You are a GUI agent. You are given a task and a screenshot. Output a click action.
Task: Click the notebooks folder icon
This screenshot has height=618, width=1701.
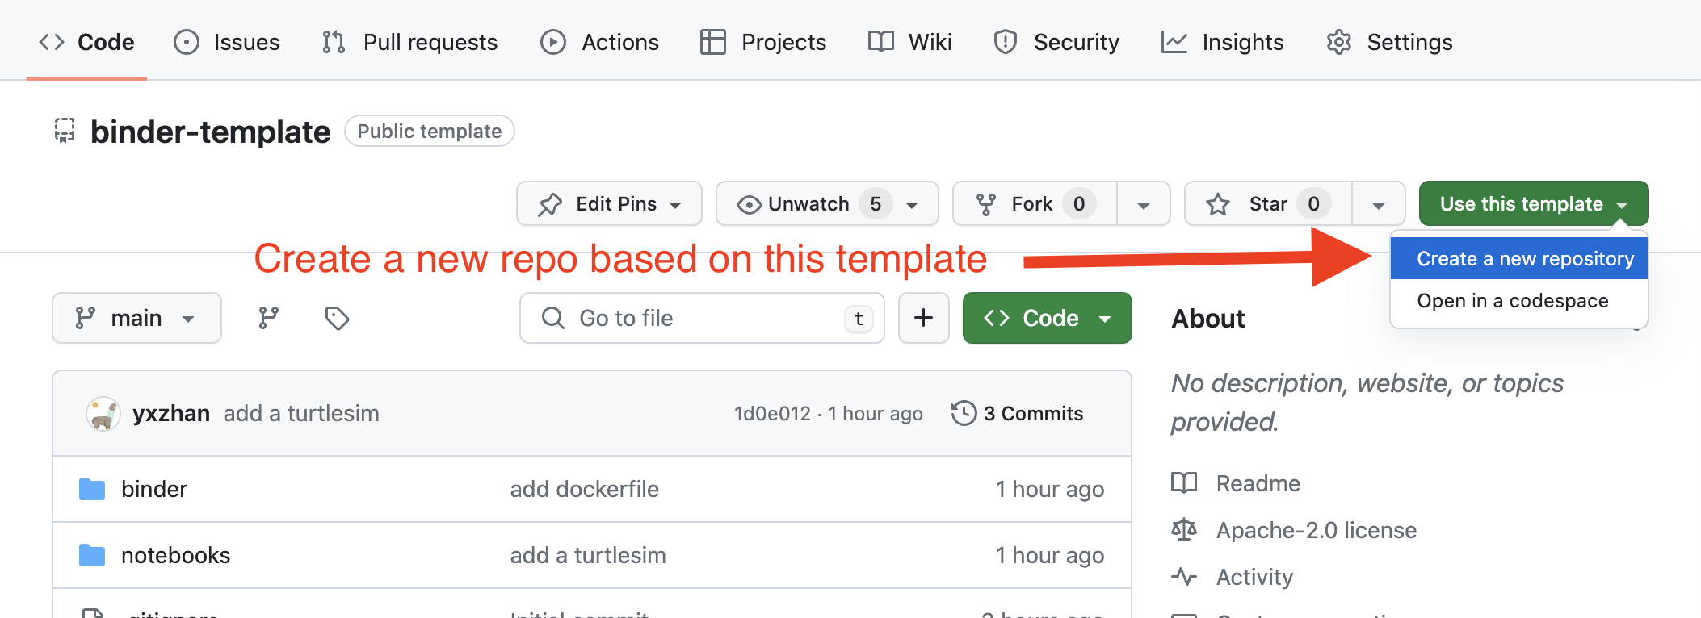click(x=92, y=555)
